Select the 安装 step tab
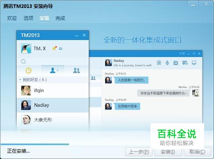This screenshot has width=214, height=159. pos(44,18)
